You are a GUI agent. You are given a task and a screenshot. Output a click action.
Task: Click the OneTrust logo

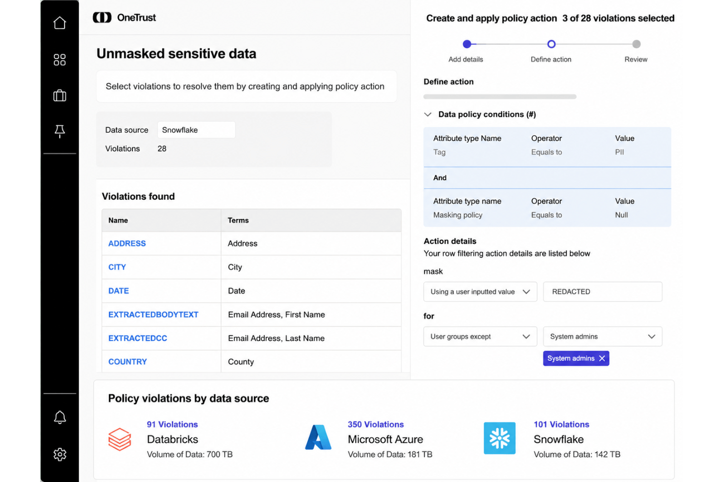coord(124,18)
